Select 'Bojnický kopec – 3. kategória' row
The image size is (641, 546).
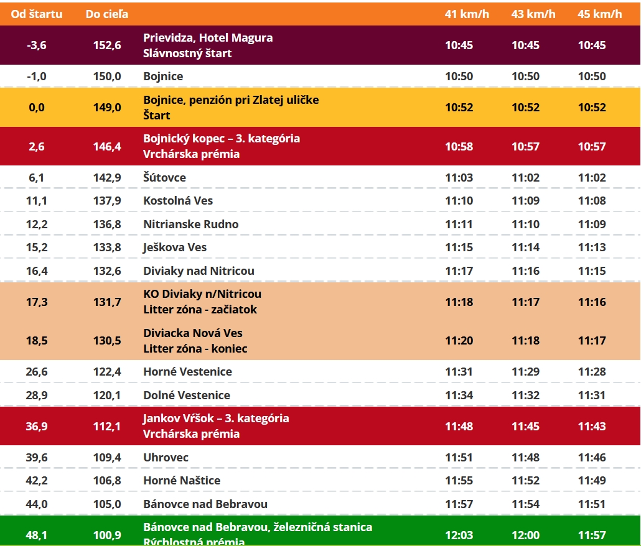pyautogui.click(x=222, y=139)
